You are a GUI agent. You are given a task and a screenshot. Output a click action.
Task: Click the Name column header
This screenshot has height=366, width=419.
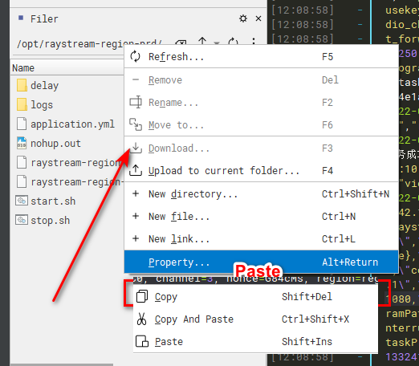67,68
